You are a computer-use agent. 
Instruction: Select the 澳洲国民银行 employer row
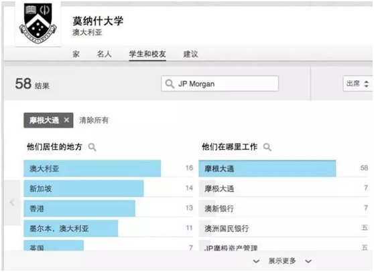[283, 229]
